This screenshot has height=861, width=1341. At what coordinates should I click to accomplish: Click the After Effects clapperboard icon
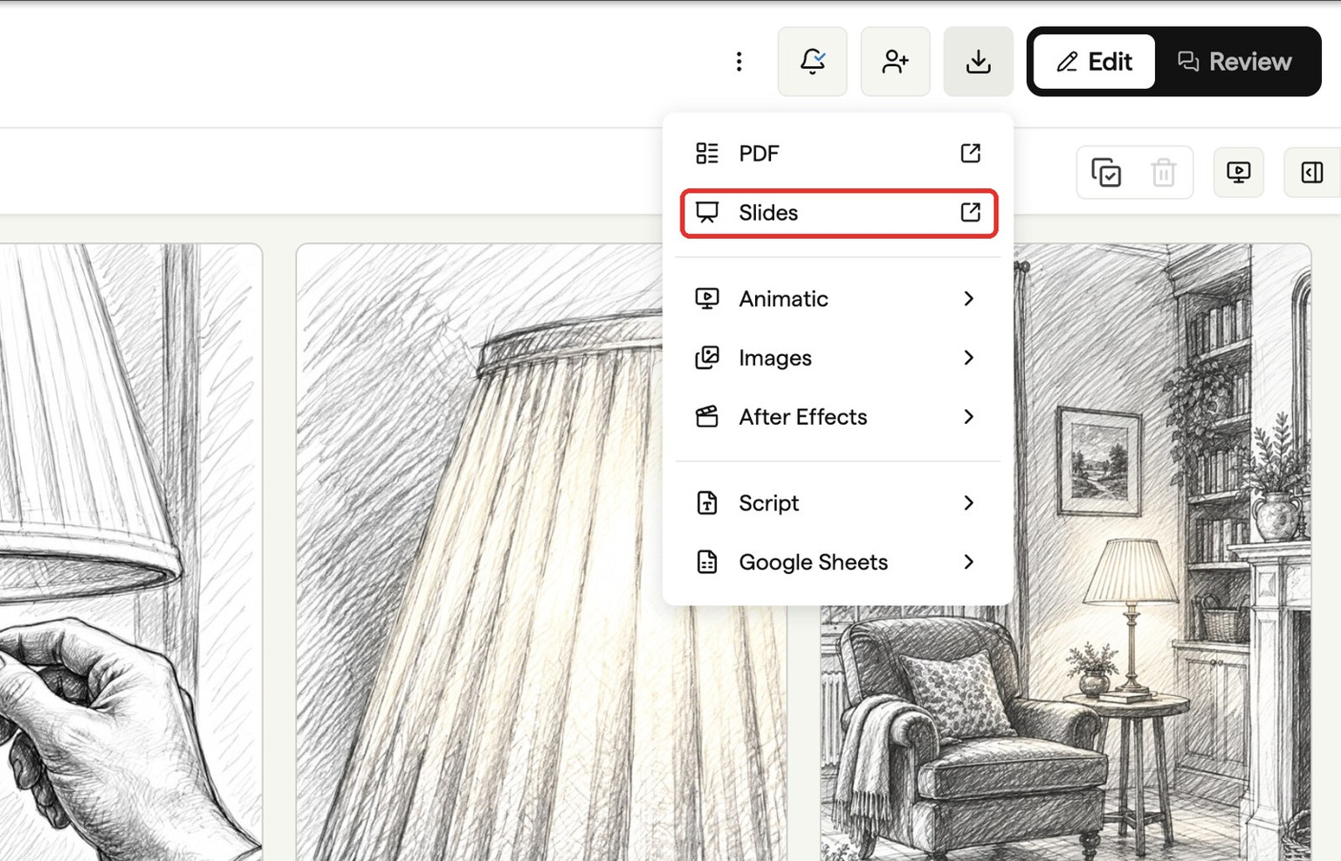pos(707,417)
